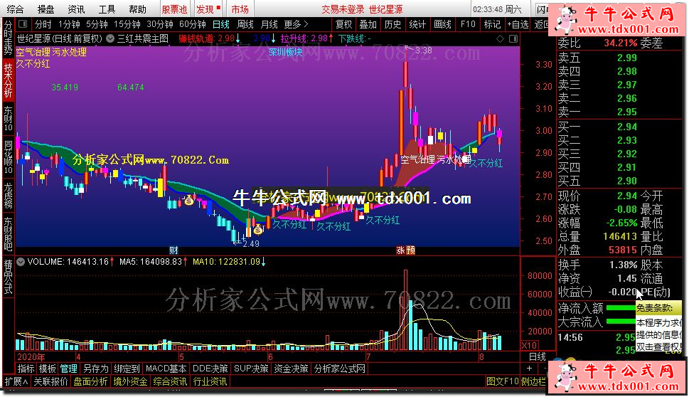Open 管理 bottom tab
This screenshot has width=689, height=397.
click(68, 369)
